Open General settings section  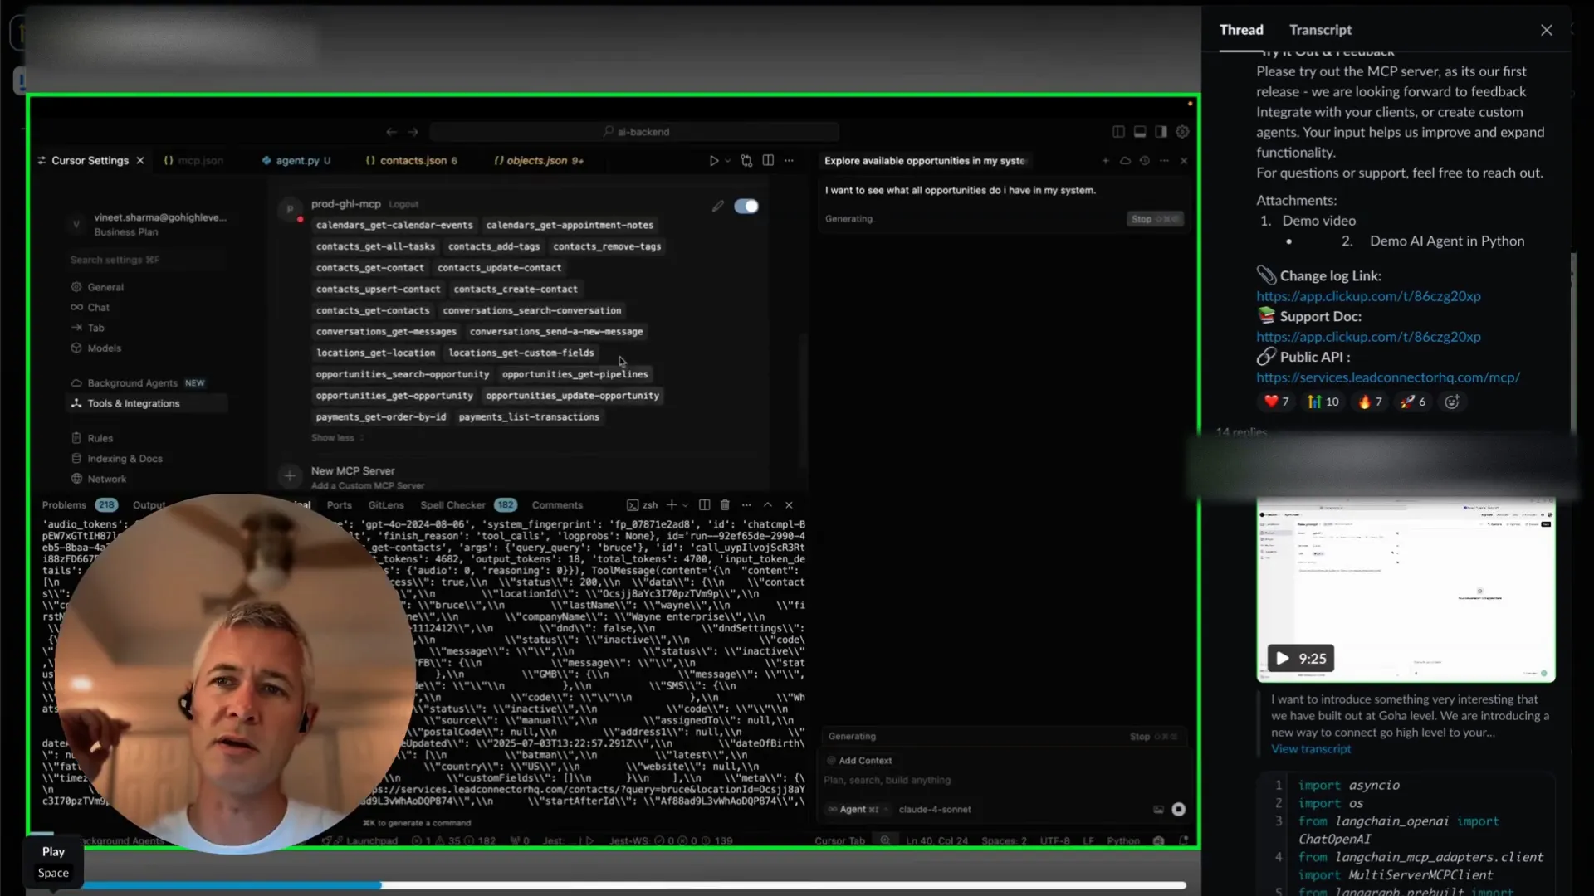(105, 287)
